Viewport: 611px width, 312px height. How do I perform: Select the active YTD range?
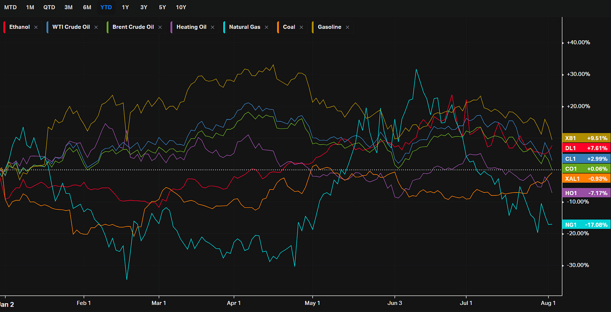click(106, 8)
